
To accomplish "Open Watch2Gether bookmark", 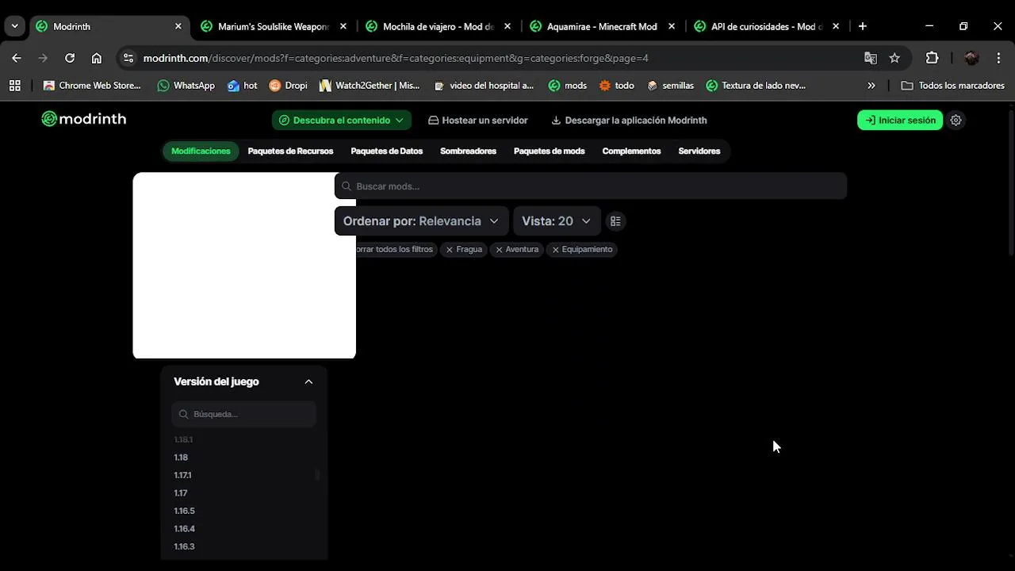I will [370, 85].
